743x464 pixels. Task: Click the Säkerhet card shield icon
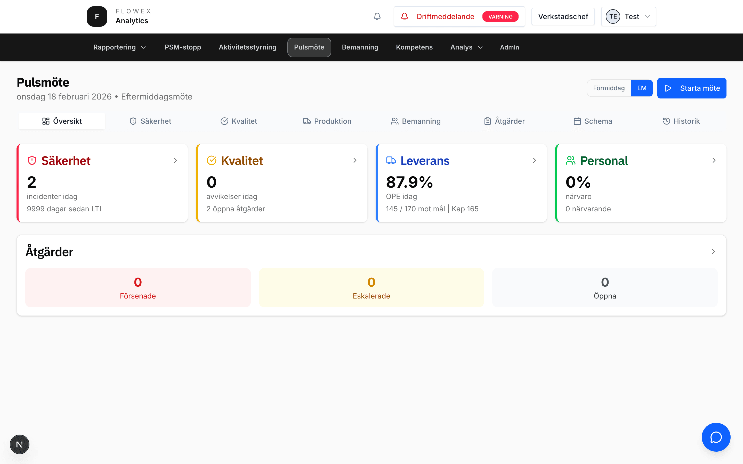pos(32,161)
